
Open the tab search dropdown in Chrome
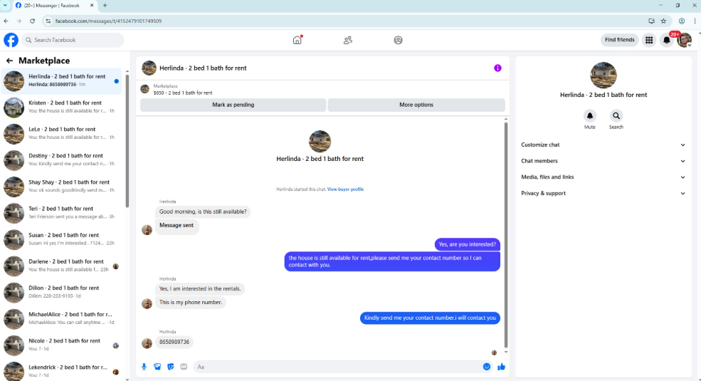point(5,6)
